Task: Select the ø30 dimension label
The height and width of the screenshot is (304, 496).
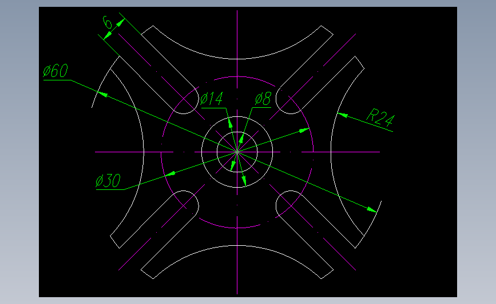Action: click(108, 181)
